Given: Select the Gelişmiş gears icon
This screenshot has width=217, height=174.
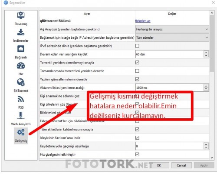Looking at the screenshot, I should pyautogui.click(x=21, y=132).
